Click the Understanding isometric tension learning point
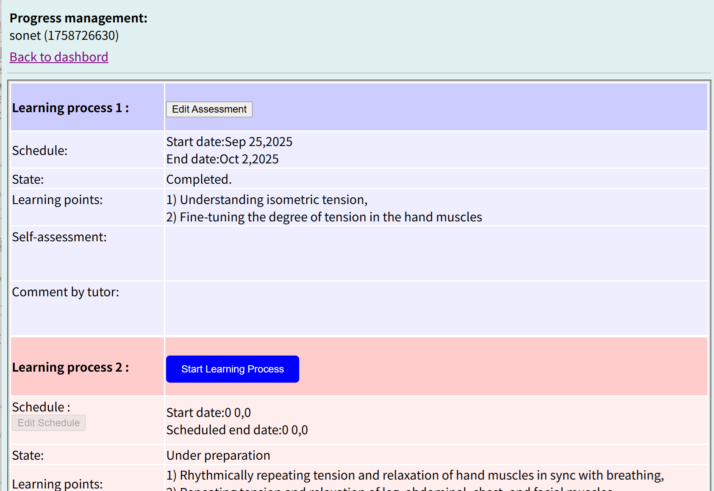714x491 pixels. [x=267, y=200]
